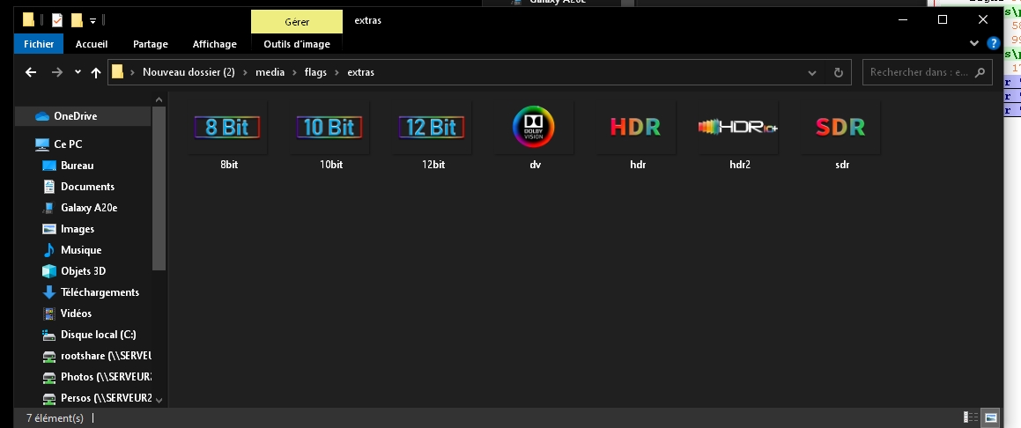Maximize the extras window
Viewport: 1021px width, 428px height.
[x=943, y=20]
